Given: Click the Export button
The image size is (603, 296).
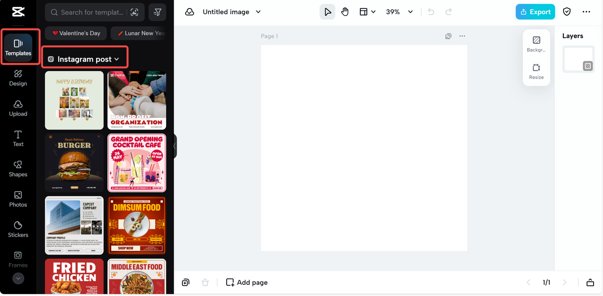Looking at the screenshot, I should (535, 12).
